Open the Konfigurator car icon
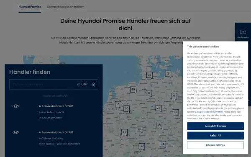Screen dimensions: 251x157 [x=243, y=32]
